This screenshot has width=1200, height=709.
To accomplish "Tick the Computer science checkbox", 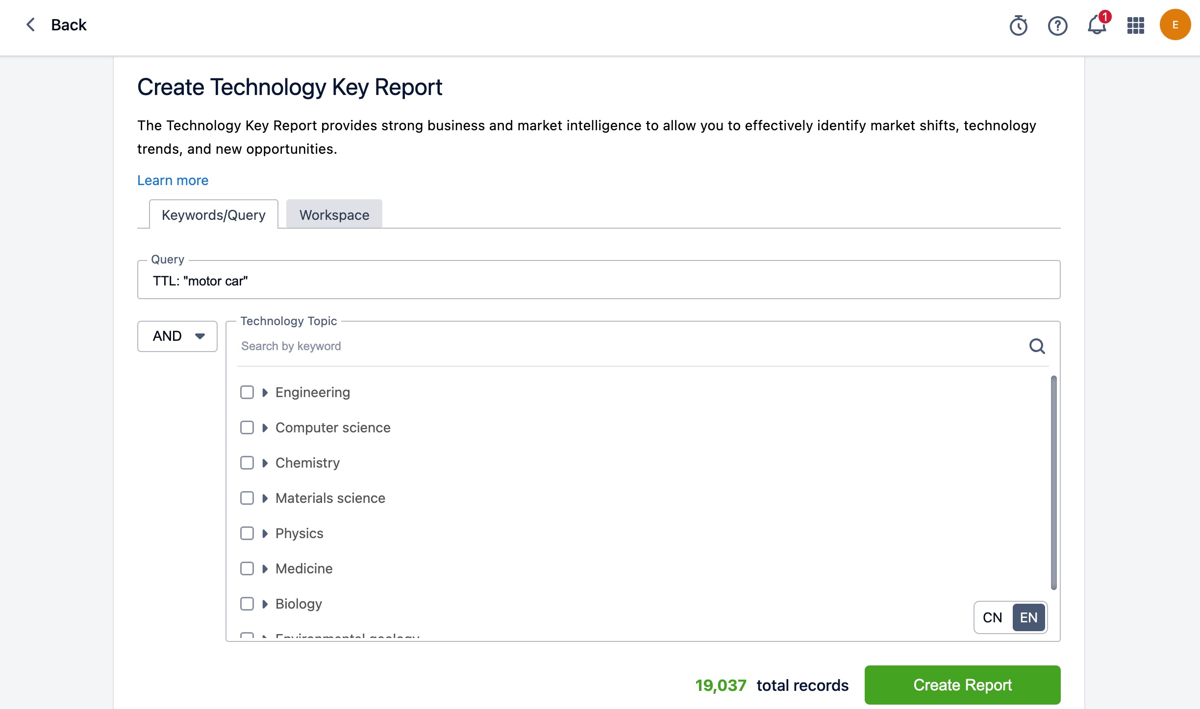I will point(247,427).
